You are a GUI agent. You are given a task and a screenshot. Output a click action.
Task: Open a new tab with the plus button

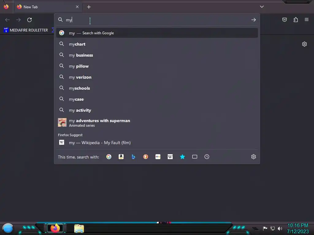89,7
